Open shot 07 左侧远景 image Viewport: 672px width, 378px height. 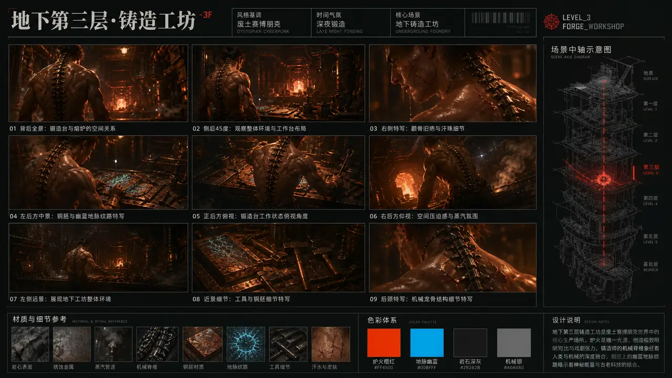pyautogui.click(x=98, y=257)
